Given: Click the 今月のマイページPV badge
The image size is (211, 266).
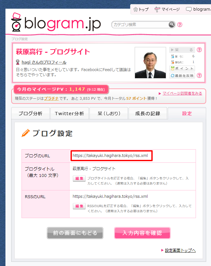Looking at the screenshot, I should point(61,89).
